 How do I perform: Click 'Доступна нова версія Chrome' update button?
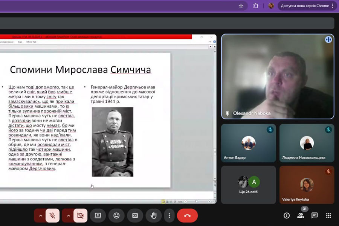click(x=305, y=6)
